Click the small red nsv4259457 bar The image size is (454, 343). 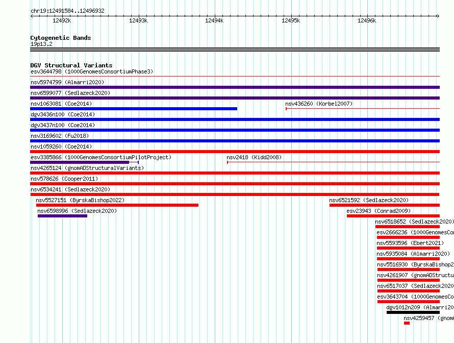407,323
